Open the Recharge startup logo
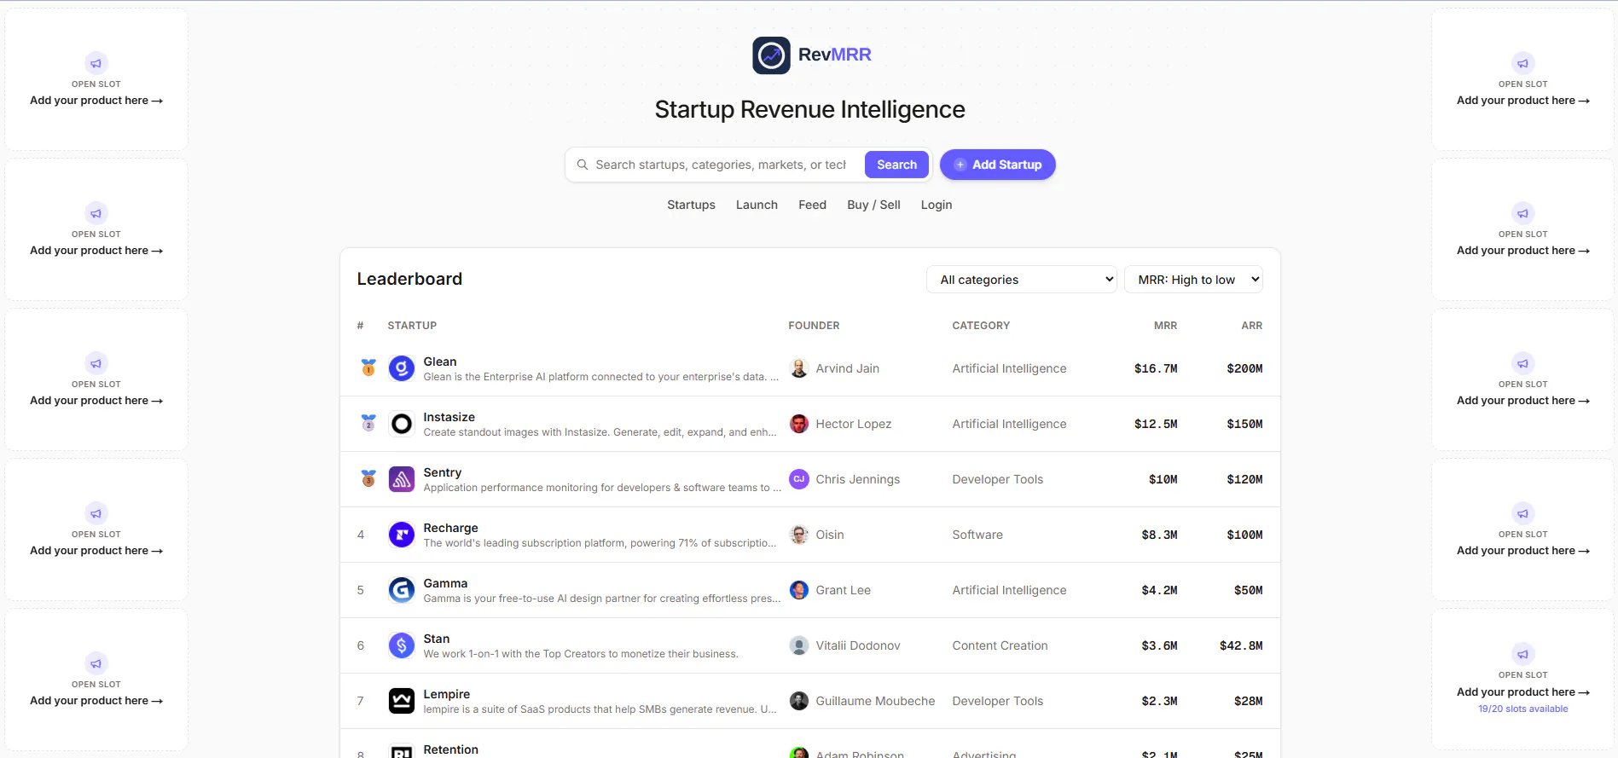The height and width of the screenshot is (758, 1618). (402, 535)
